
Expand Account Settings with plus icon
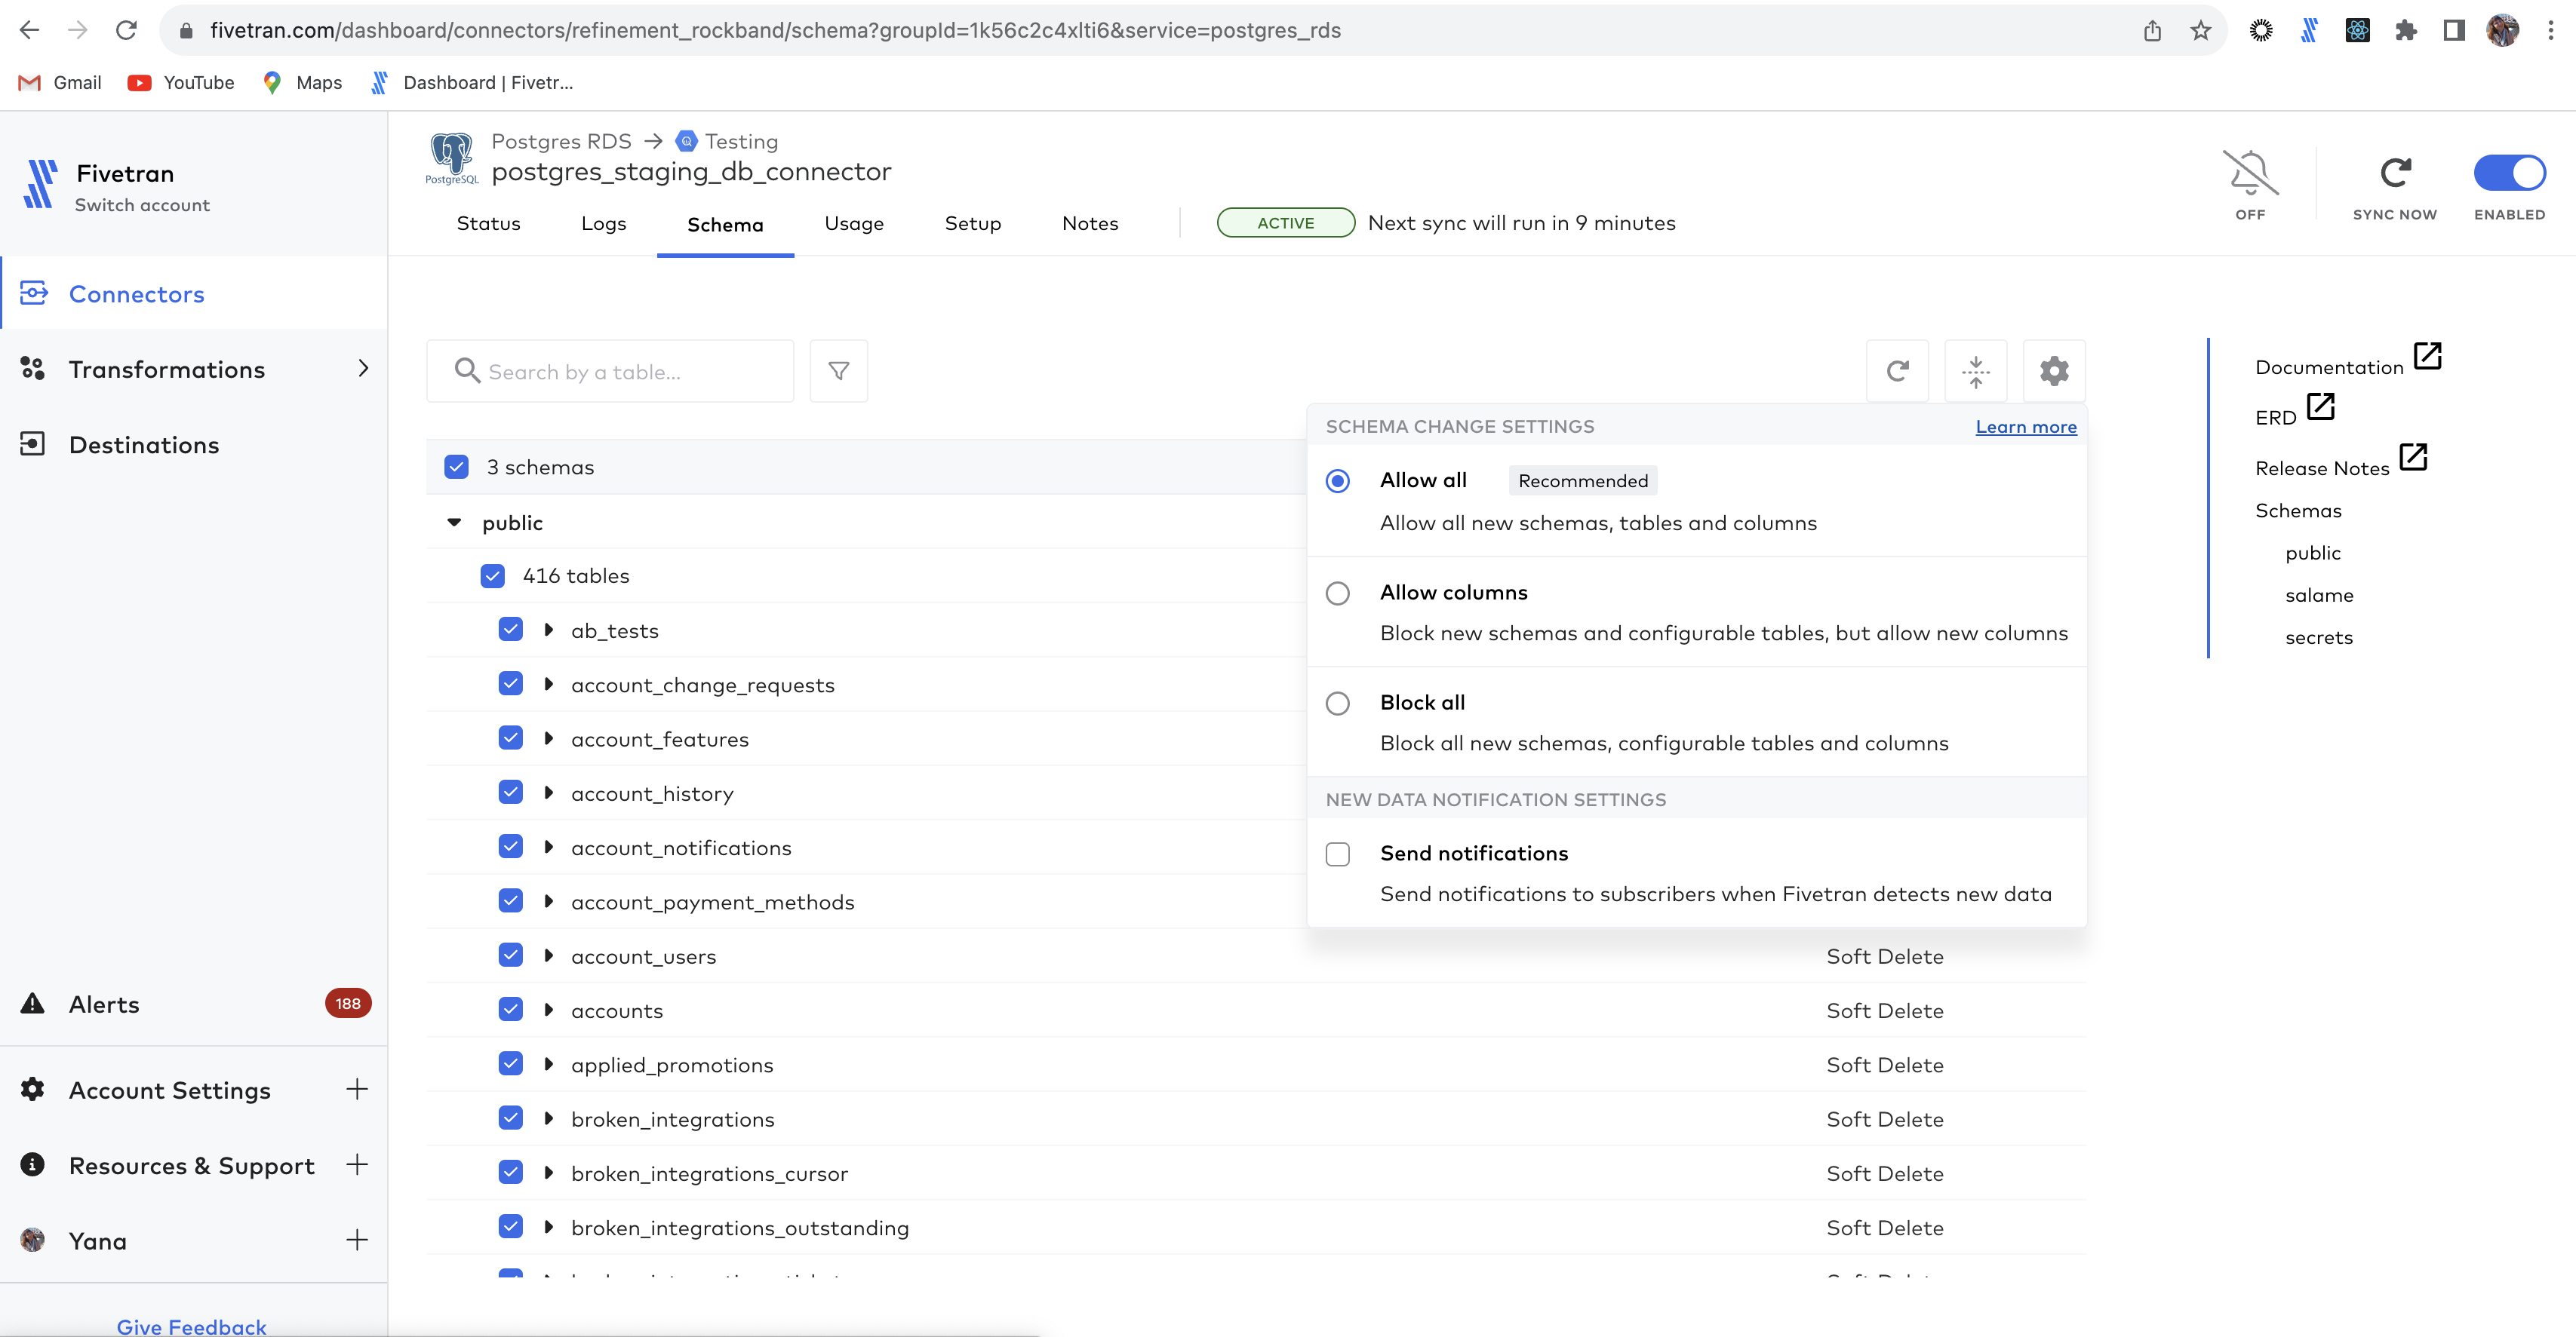point(357,1089)
